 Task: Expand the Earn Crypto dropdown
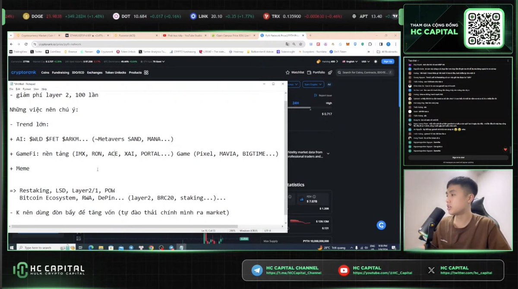pyautogui.click(x=313, y=84)
